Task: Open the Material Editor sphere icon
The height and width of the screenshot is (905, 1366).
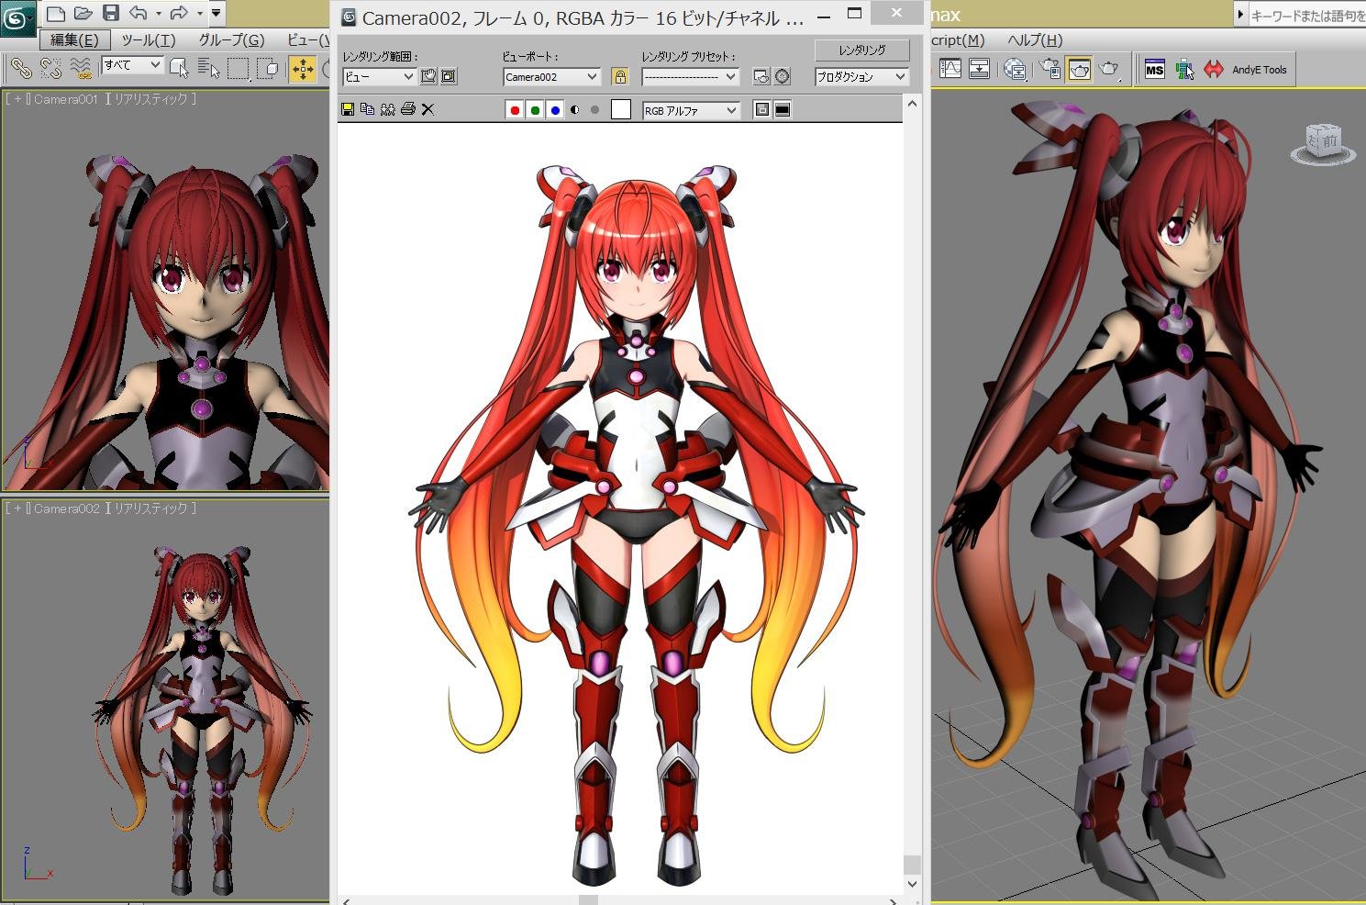Action: click(x=1015, y=69)
